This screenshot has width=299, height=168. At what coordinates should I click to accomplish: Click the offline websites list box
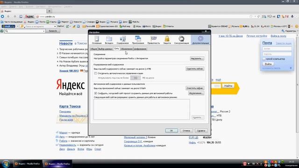pos(142,109)
